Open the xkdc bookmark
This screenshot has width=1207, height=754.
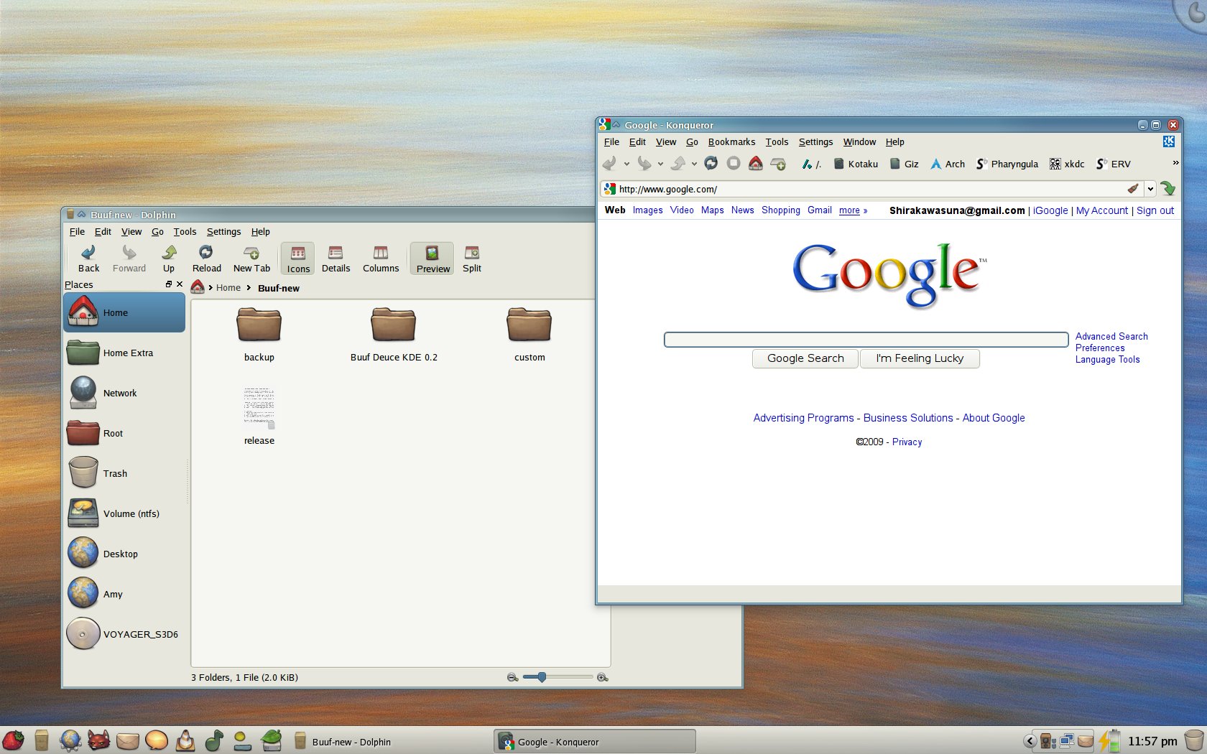click(x=1067, y=164)
